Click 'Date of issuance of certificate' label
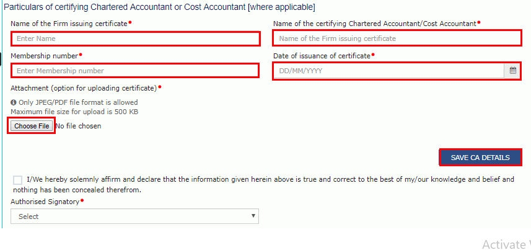Image resolution: width=531 pixels, height=250 pixels. [322, 56]
